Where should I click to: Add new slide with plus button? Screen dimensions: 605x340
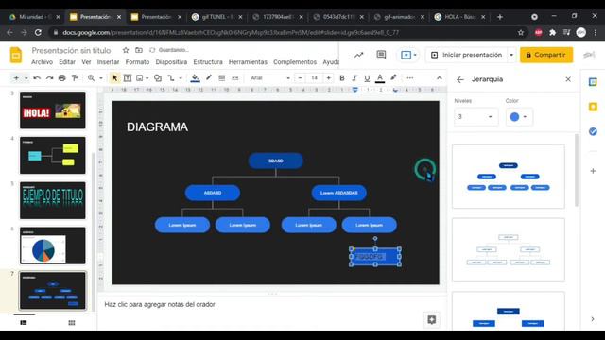[16, 78]
